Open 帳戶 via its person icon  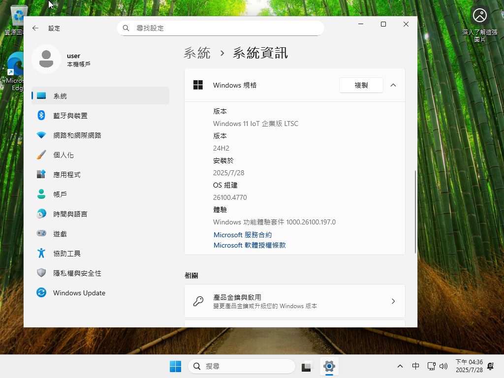[42, 194]
